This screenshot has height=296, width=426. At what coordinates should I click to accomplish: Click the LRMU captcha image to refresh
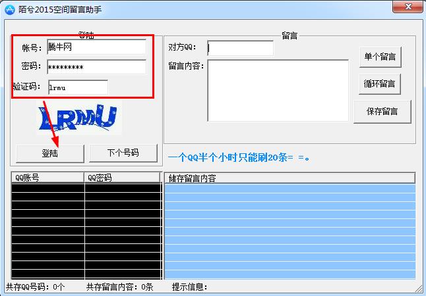78,116
